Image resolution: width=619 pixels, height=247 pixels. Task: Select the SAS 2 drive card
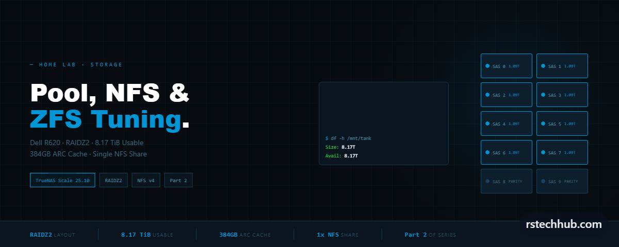click(x=507, y=95)
